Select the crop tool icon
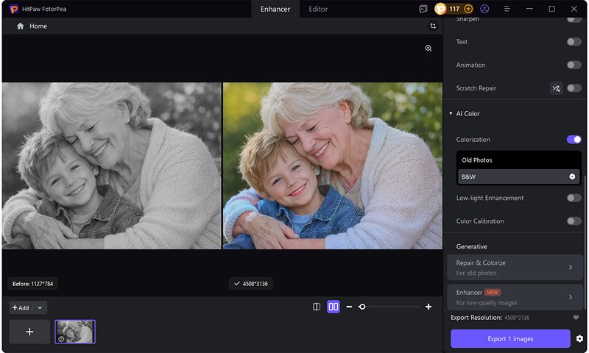This screenshot has height=353, width=589. pyautogui.click(x=433, y=26)
